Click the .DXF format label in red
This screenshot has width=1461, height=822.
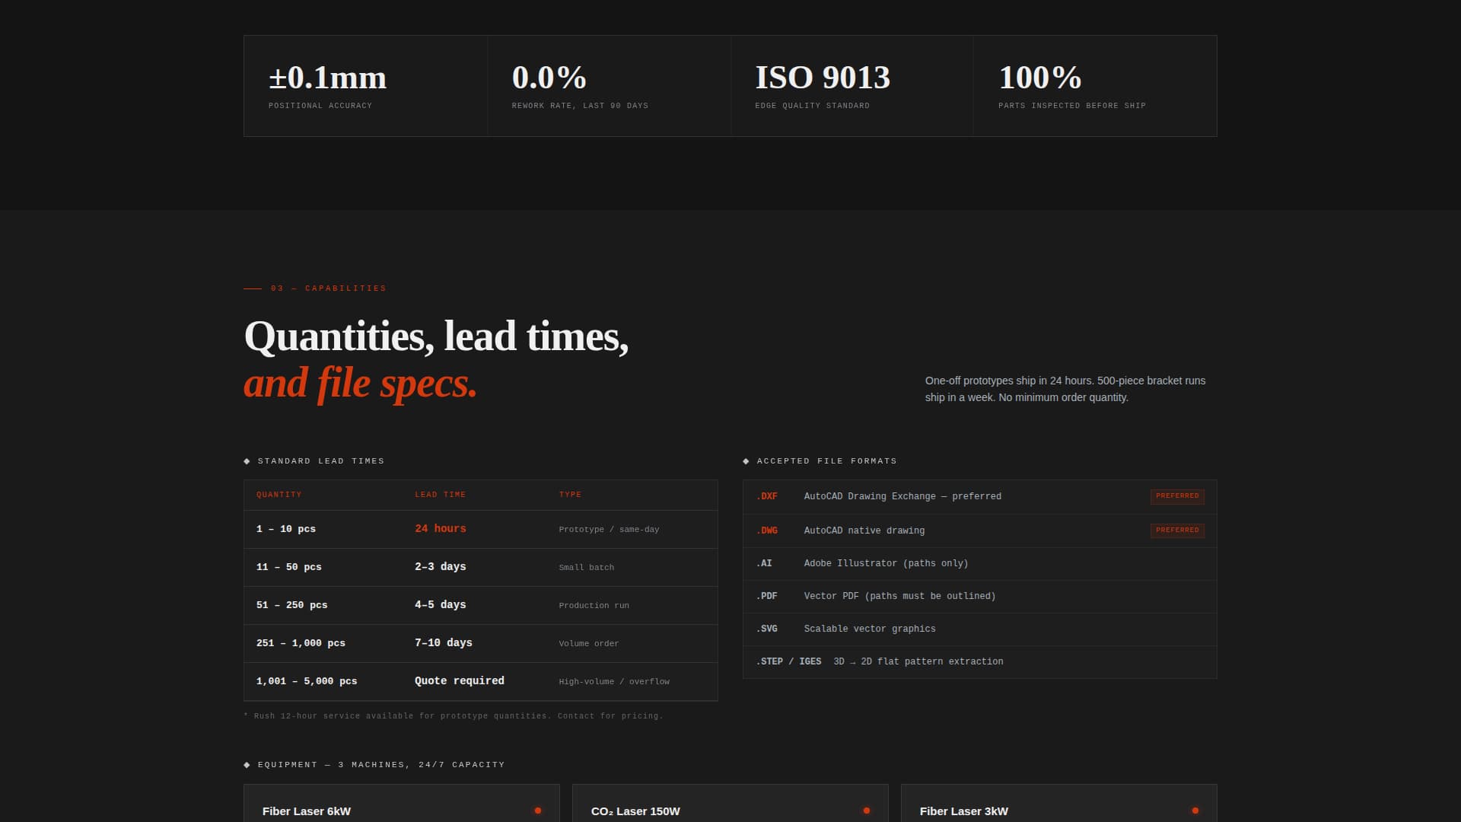coord(768,496)
